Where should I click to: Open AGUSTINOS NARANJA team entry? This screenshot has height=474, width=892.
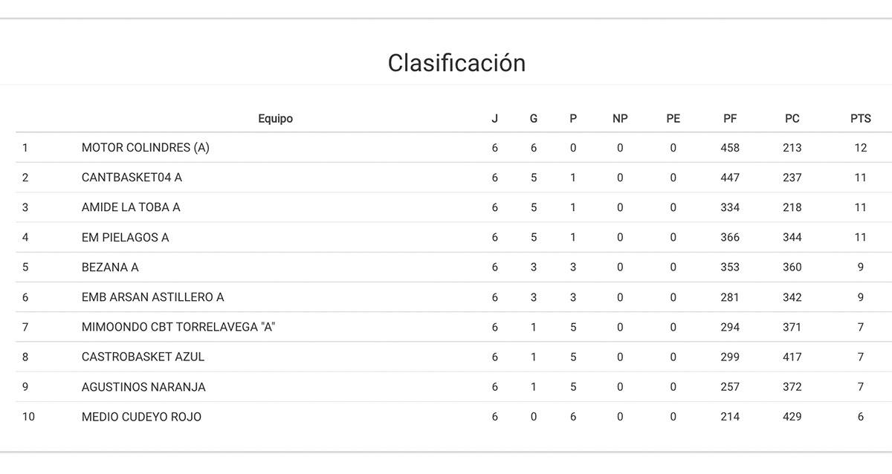point(143,387)
